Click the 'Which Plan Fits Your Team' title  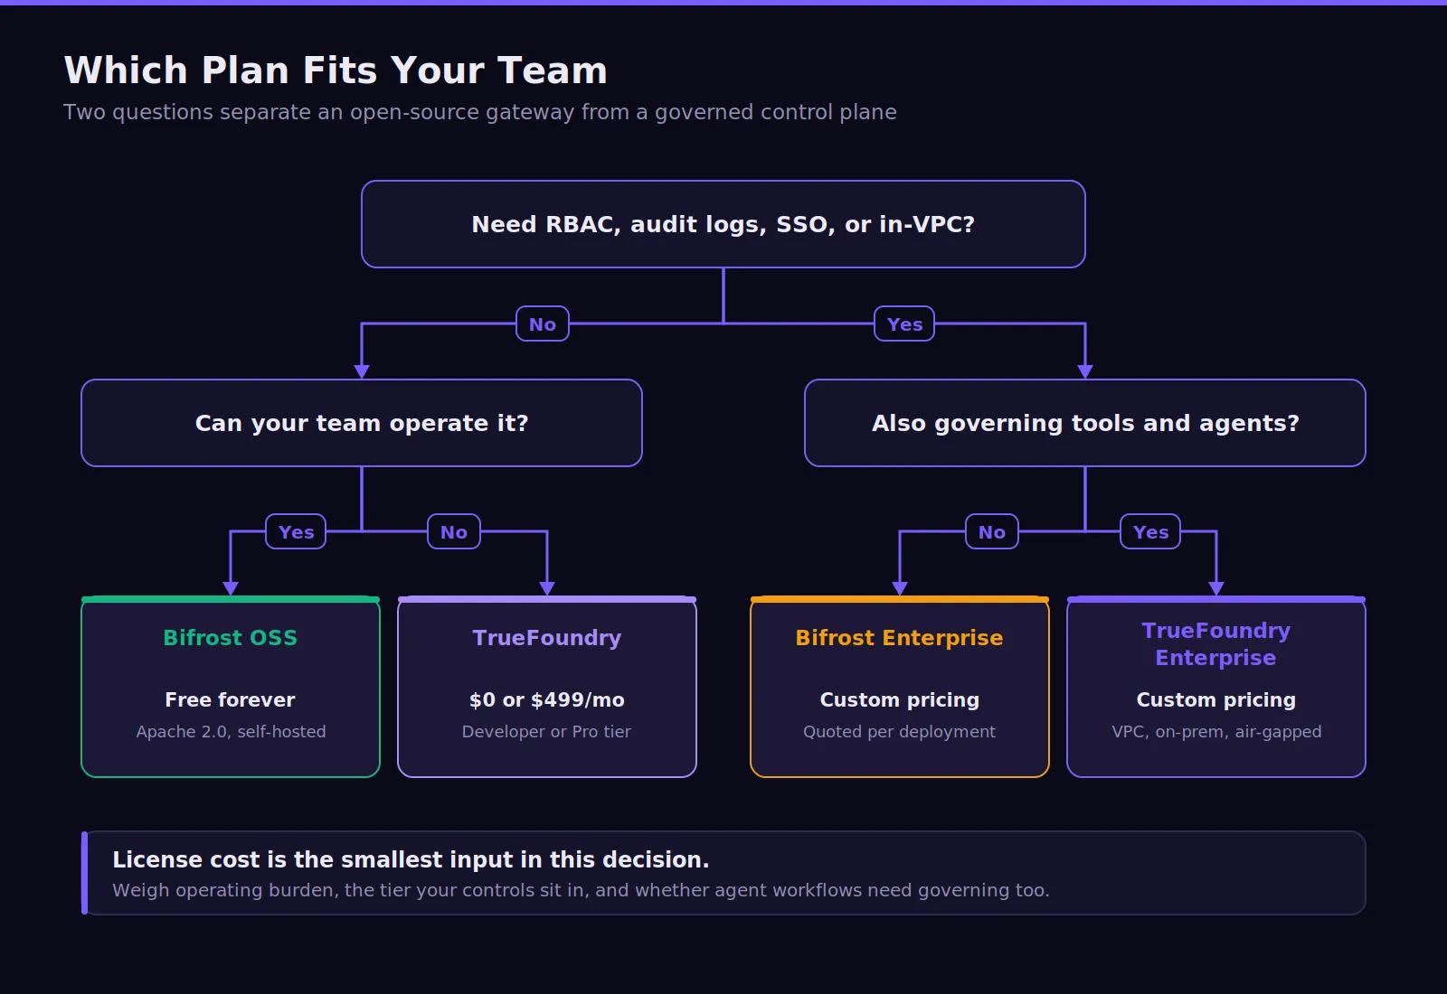point(336,70)
